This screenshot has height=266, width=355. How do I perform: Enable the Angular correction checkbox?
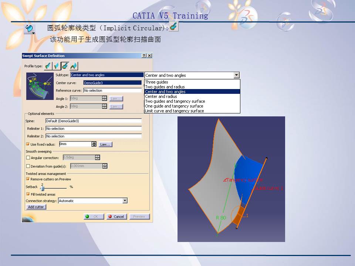coord(28,157)
